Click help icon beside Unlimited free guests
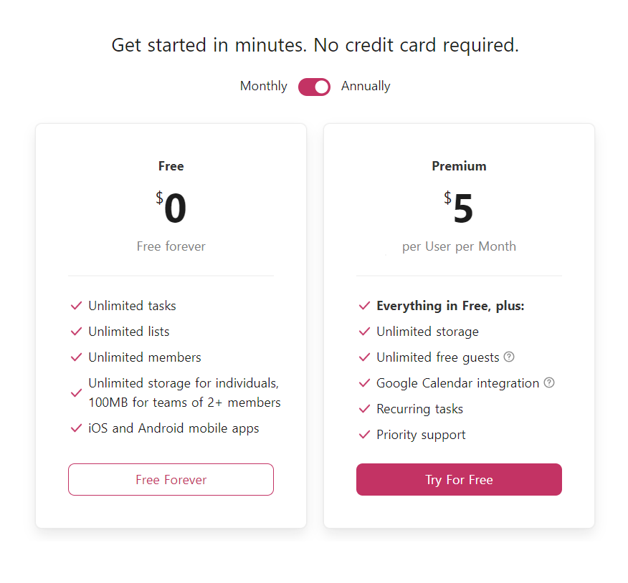This screenshot has height=583, width=628. 509,357
